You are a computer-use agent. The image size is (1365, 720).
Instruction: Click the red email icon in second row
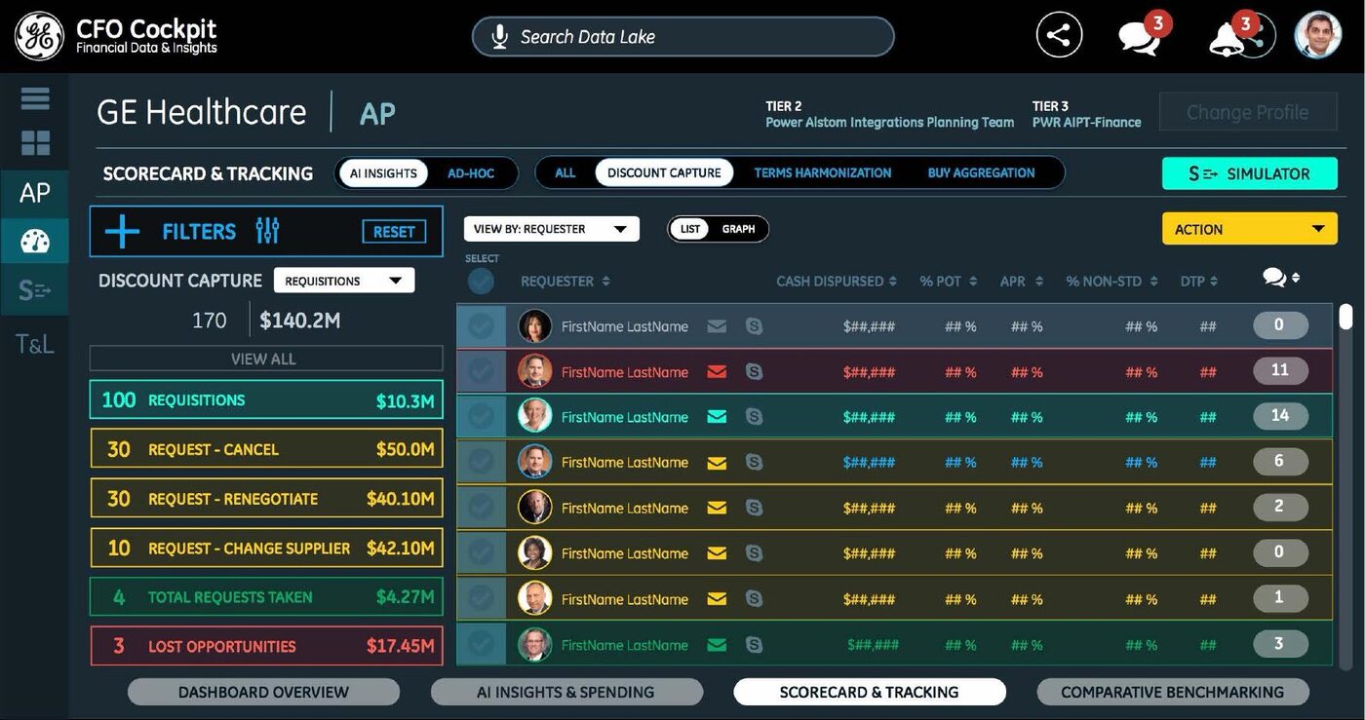coord(717,372)
